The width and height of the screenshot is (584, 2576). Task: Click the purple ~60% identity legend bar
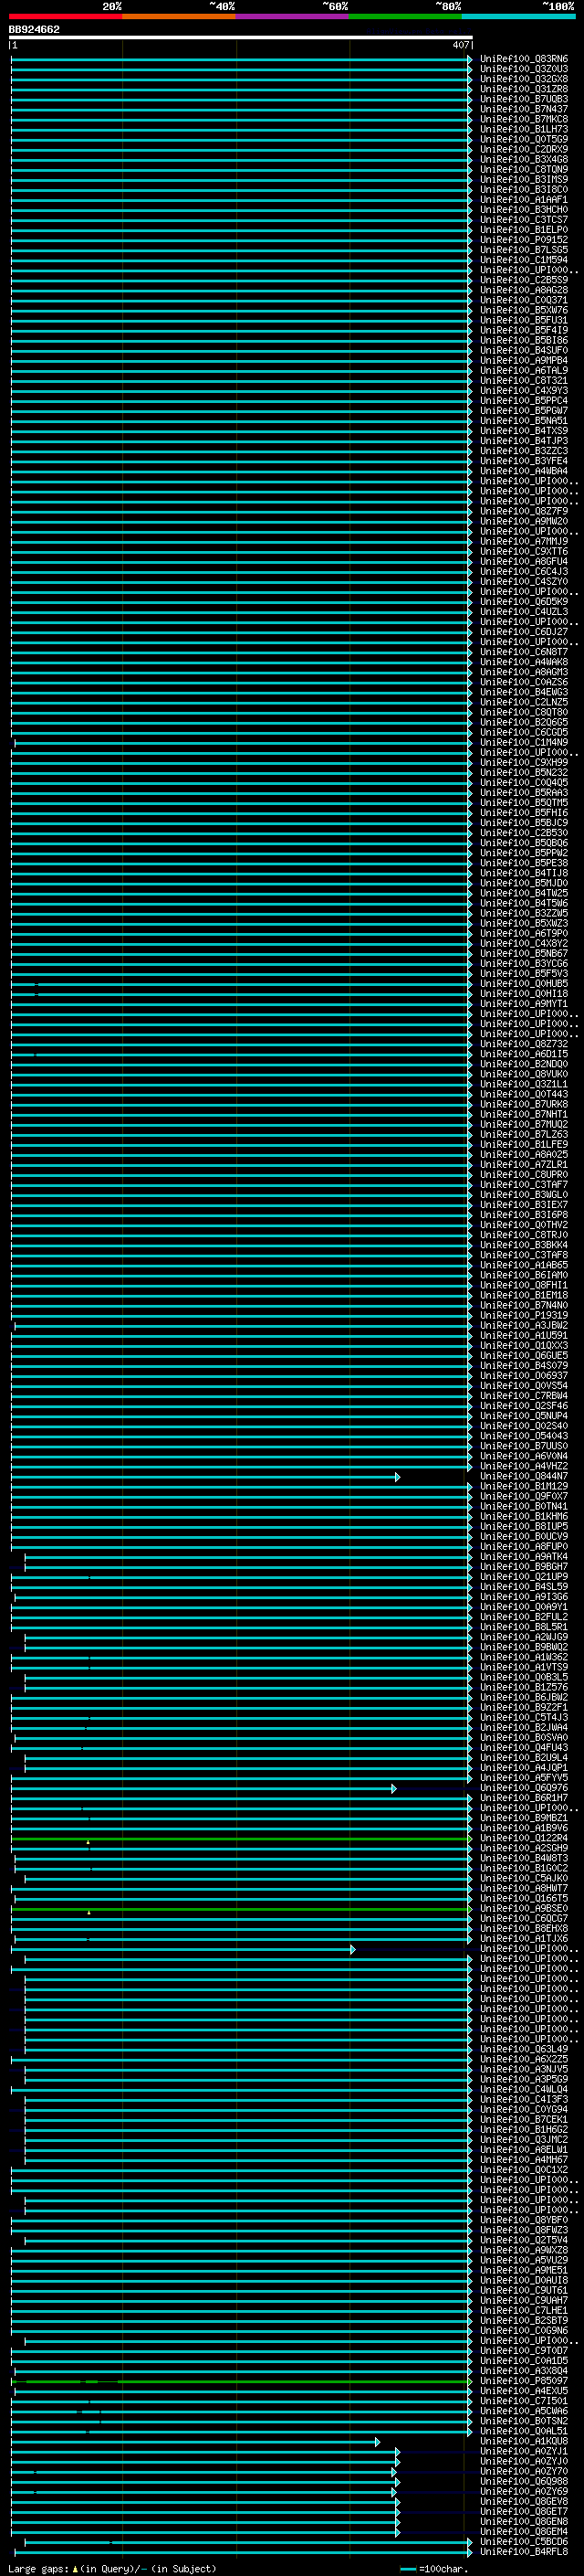click(293, 16)
